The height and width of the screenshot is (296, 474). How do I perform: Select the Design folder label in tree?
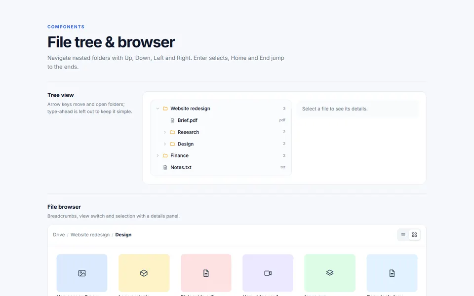186,144
